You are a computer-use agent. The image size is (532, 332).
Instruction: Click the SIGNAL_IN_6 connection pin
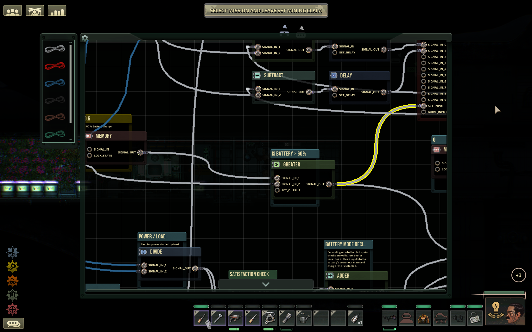coord(424,81)
